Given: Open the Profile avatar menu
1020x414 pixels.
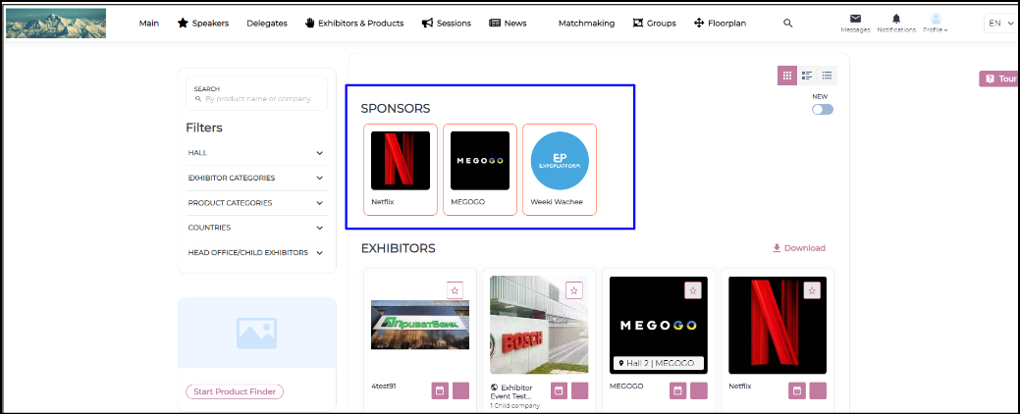Looking at the screenshot, I should coord(936,23).
